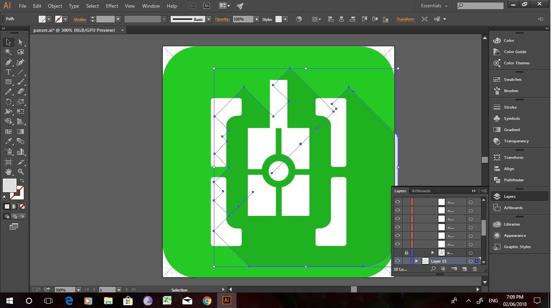Select the Direct Selection tool

21,42
